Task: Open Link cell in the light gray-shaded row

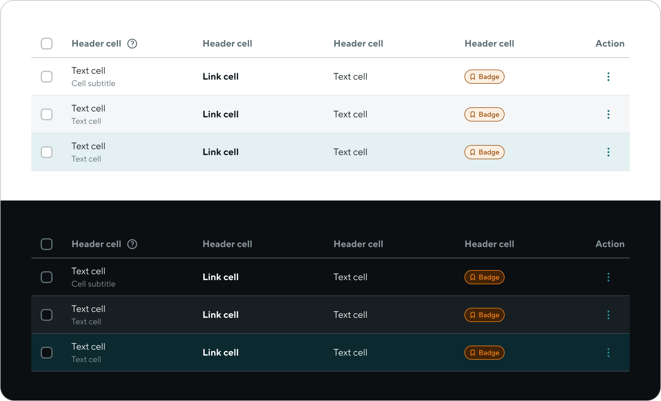Action: click(x=221, y=114)
